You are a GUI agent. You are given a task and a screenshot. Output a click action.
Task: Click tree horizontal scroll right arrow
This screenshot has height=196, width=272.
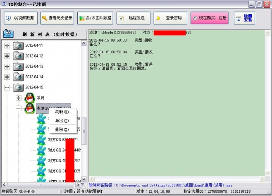click(78, 185)
